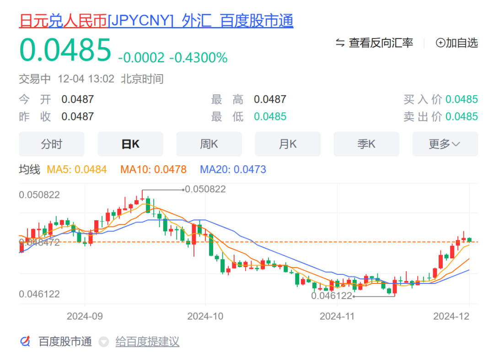Image resolution: width=494 pixels, height=354 pixels.
Task: Switch to the 周K chart tab
Action: [x=209, y=144]
